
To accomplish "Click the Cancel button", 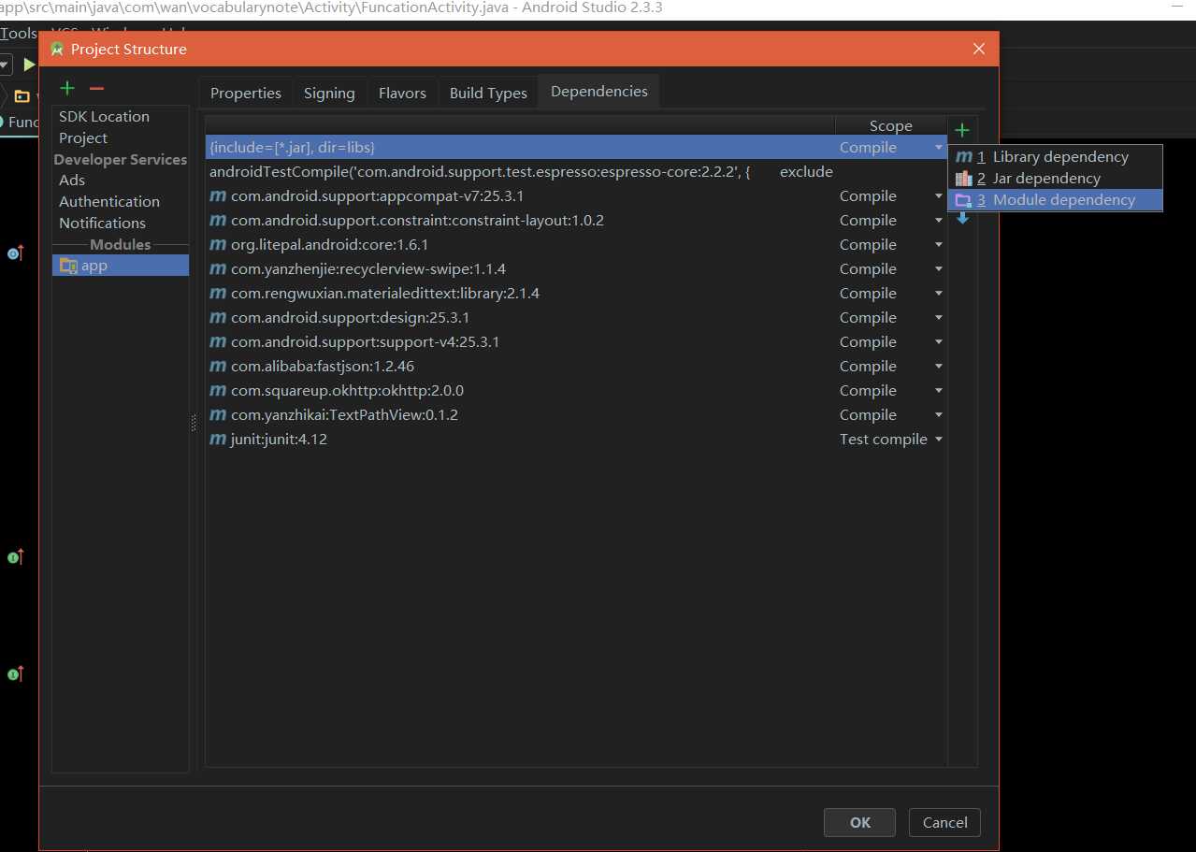I will coord(944,822).
